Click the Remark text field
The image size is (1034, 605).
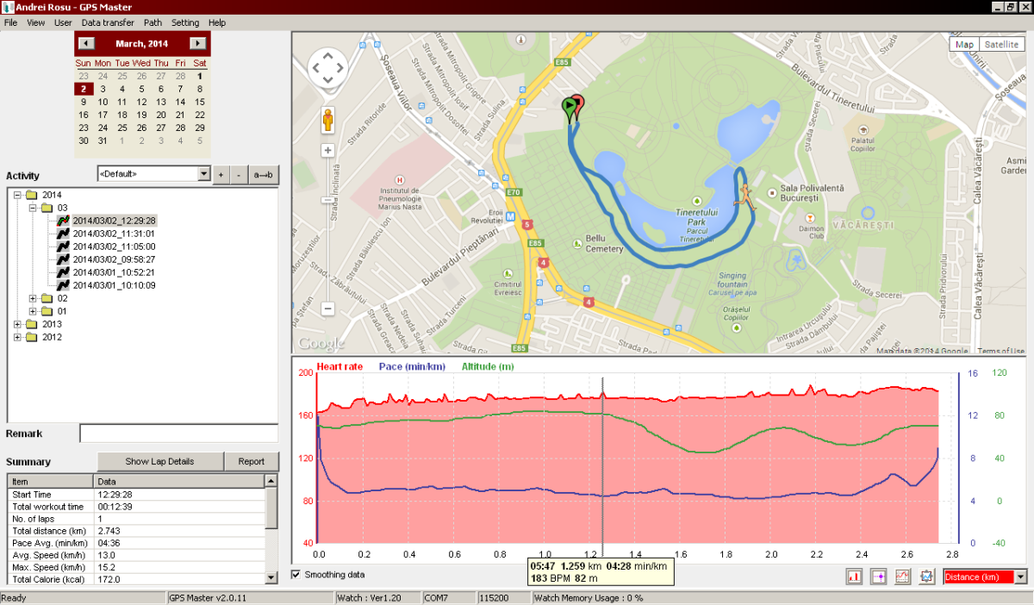point(178,433)
